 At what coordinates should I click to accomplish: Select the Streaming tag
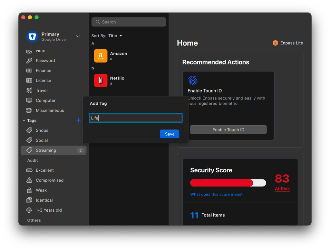(53, 150)
